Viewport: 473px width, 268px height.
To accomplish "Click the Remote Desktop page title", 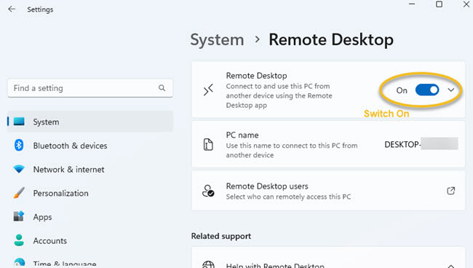I will tap(331, 39).
